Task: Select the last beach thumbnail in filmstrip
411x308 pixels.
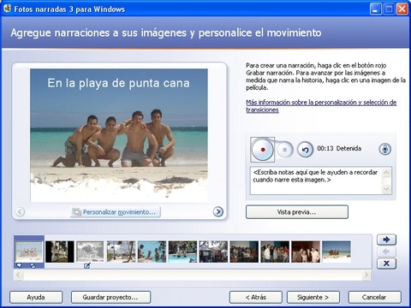Action: pos(337,252)
